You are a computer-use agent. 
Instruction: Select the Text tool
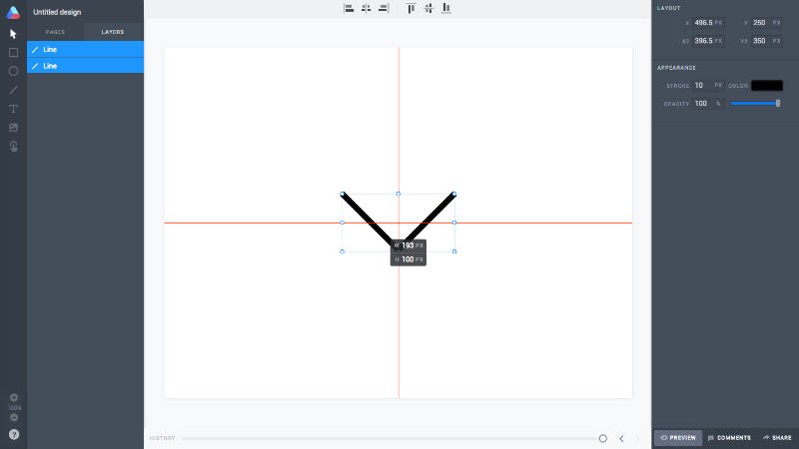point(13,108)
